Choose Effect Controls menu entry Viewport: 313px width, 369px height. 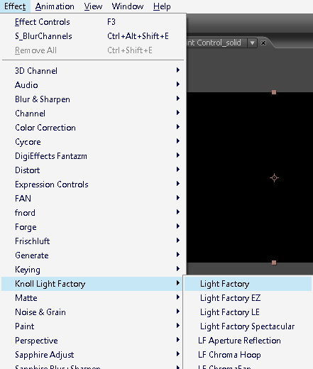coord(92,22)
